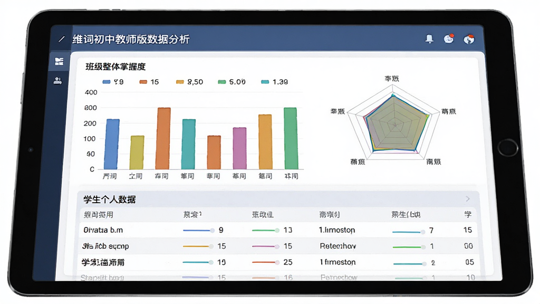Tap the tablet's round home button

click(x=507, y=148)
